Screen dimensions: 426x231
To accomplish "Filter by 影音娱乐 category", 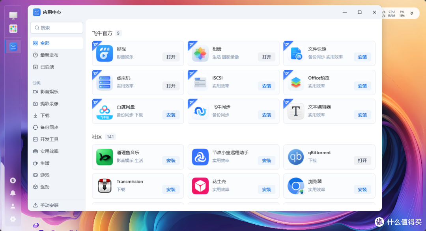I will 56,92.
